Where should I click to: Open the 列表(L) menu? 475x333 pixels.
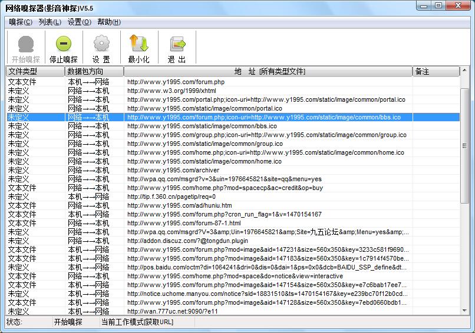(50, 22)
